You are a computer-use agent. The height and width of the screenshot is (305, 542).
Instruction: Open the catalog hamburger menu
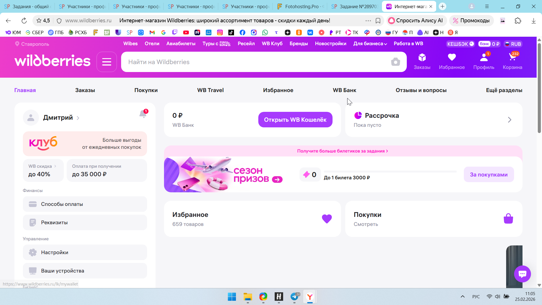coord(106,62)
